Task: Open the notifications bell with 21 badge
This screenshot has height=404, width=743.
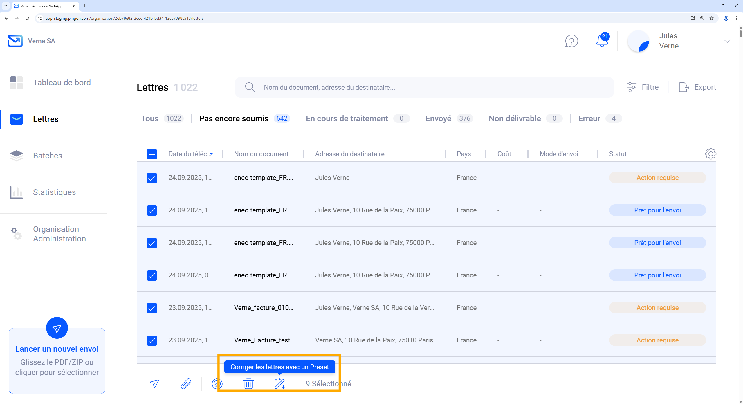Action: click(x=602, y=41)
